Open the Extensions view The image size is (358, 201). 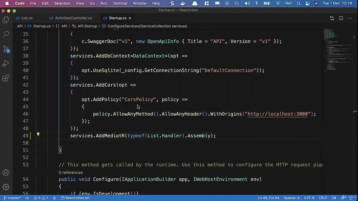(6, 78)
